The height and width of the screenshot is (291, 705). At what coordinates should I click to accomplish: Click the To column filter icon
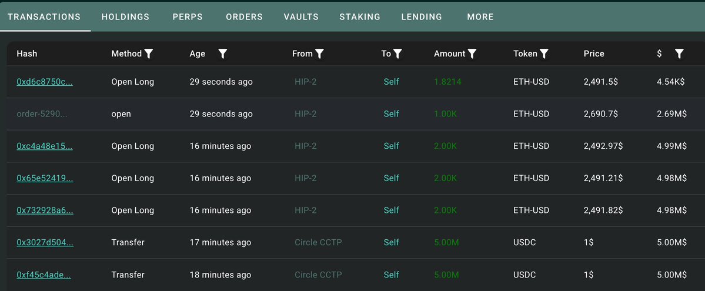[x=397, y=54]
